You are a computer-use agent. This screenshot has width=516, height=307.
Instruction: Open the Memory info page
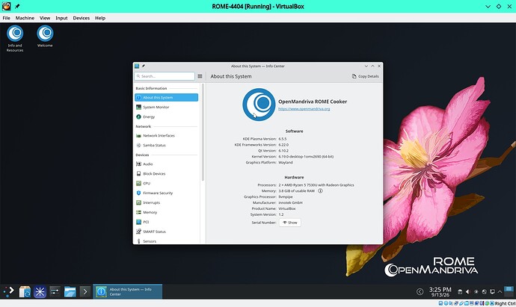click(x=166, y=212)
